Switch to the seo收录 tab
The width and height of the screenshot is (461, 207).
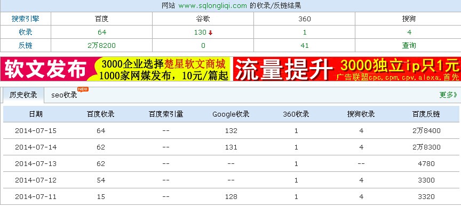[64, 95]
